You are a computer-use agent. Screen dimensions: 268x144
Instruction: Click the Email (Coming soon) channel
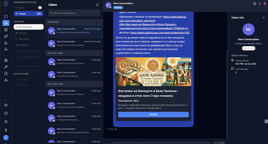(29, 66)
